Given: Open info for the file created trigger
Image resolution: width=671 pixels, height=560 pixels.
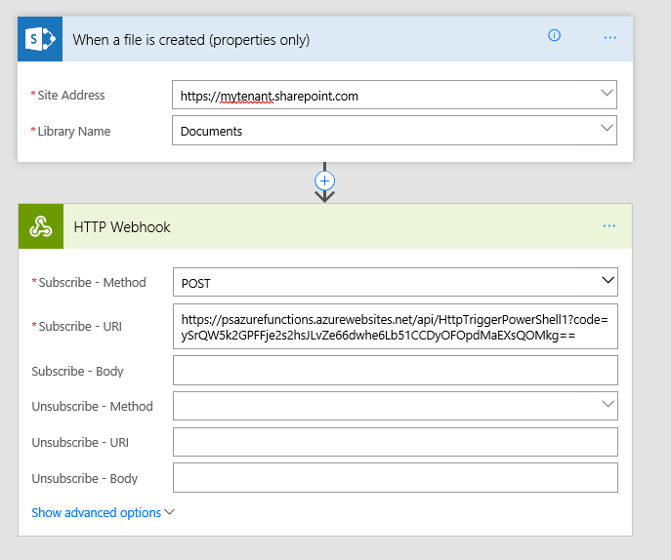Looking at the screenshot, I should coord(554,35).
